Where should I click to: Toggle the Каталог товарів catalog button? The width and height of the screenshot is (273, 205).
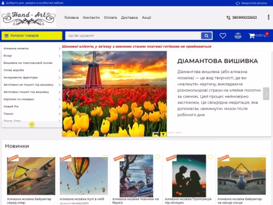click(x=32, y=36)
